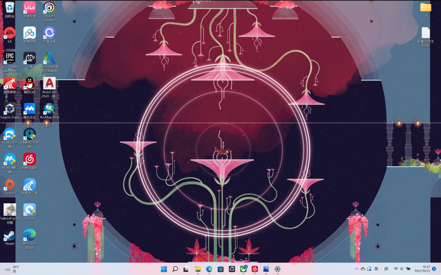This screenshot has width=441, height=275.
Task: Open Photos app from taskbar
Action: [x=266, y=269]
